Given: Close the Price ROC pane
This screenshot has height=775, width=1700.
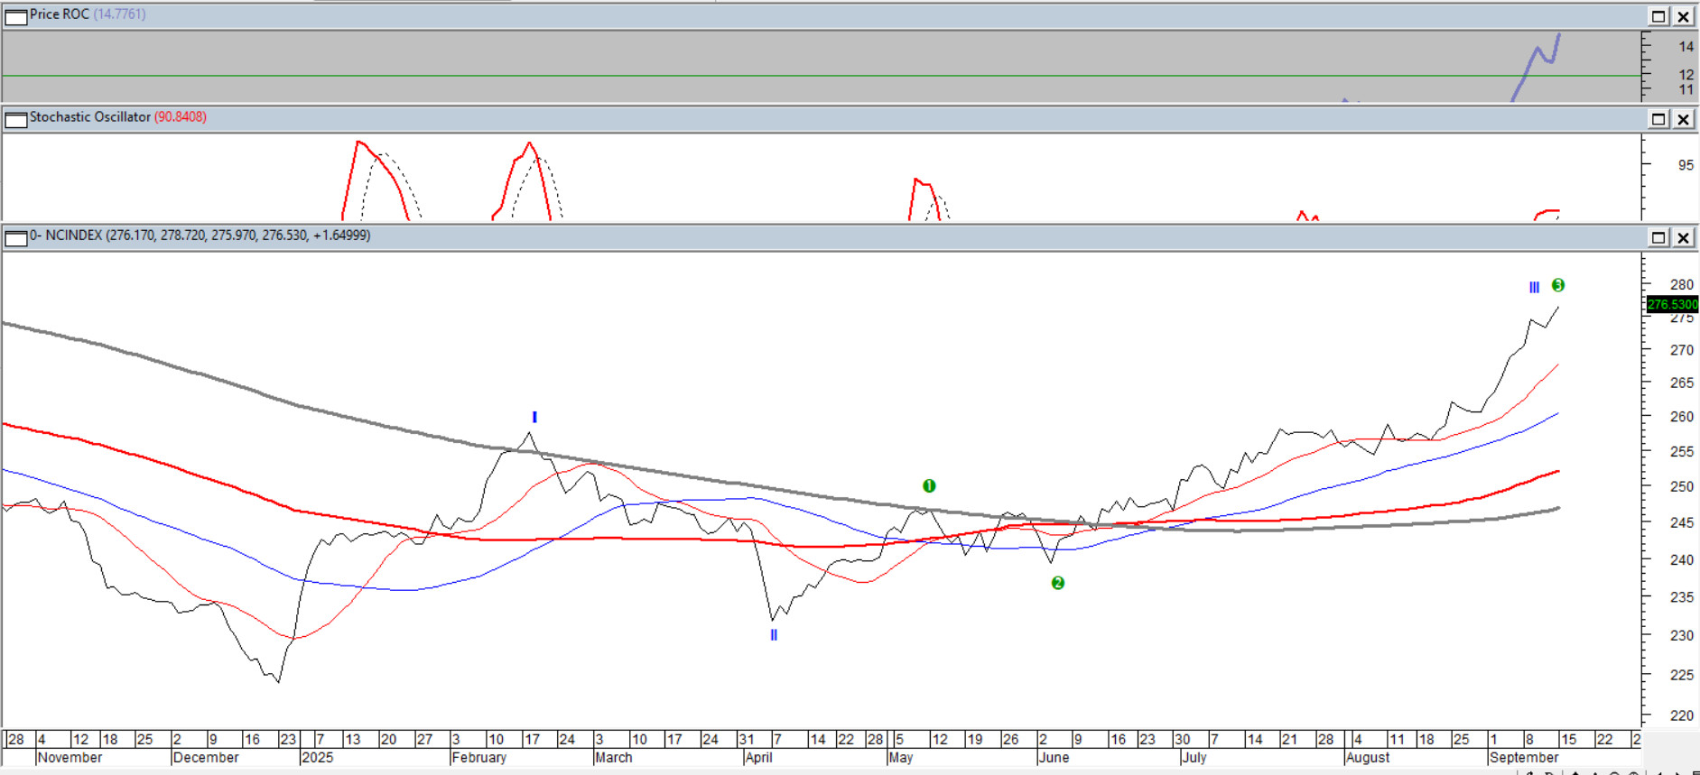Looking at the screenshot, I should tap(1684, 16).
